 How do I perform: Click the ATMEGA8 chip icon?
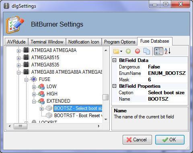(x=26, y=50)
